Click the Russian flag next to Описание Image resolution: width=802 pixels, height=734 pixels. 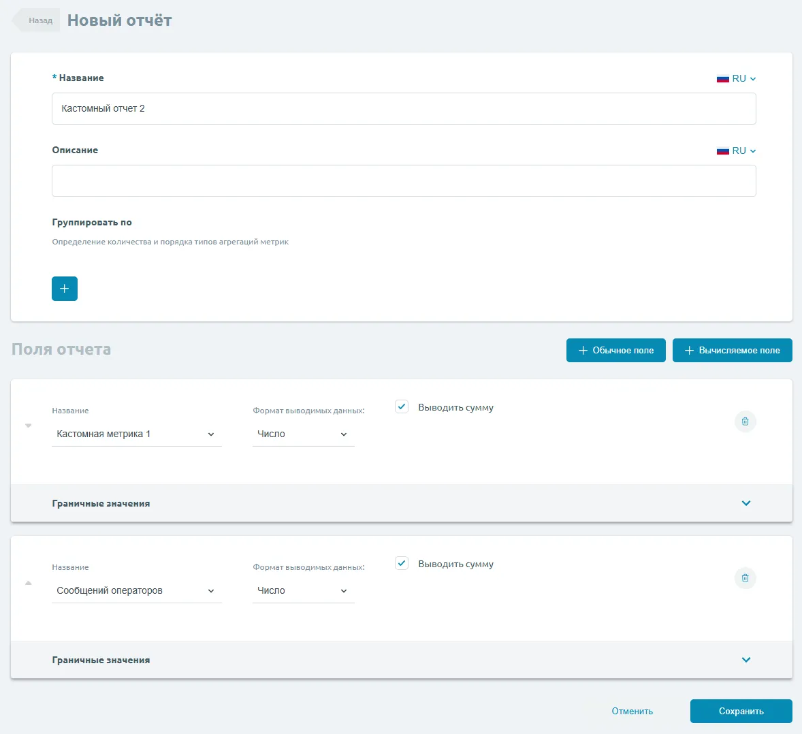(x=723, y=151)
